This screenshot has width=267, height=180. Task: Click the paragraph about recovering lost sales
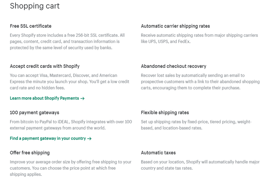point(200,82)
